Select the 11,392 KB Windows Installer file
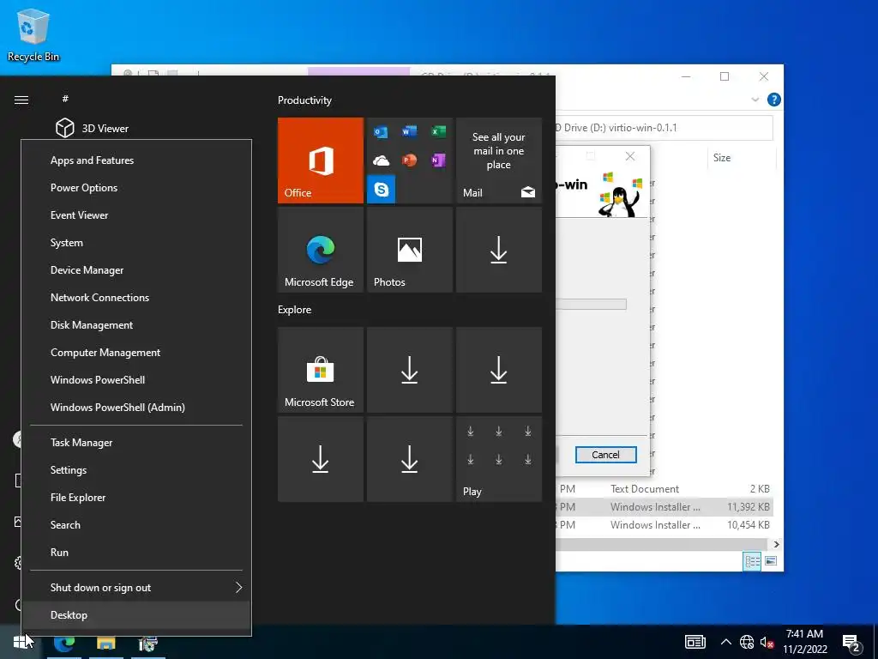 pos(665,507)
